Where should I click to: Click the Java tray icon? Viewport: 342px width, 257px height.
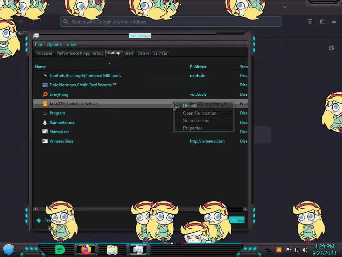(x=279, y=250)
